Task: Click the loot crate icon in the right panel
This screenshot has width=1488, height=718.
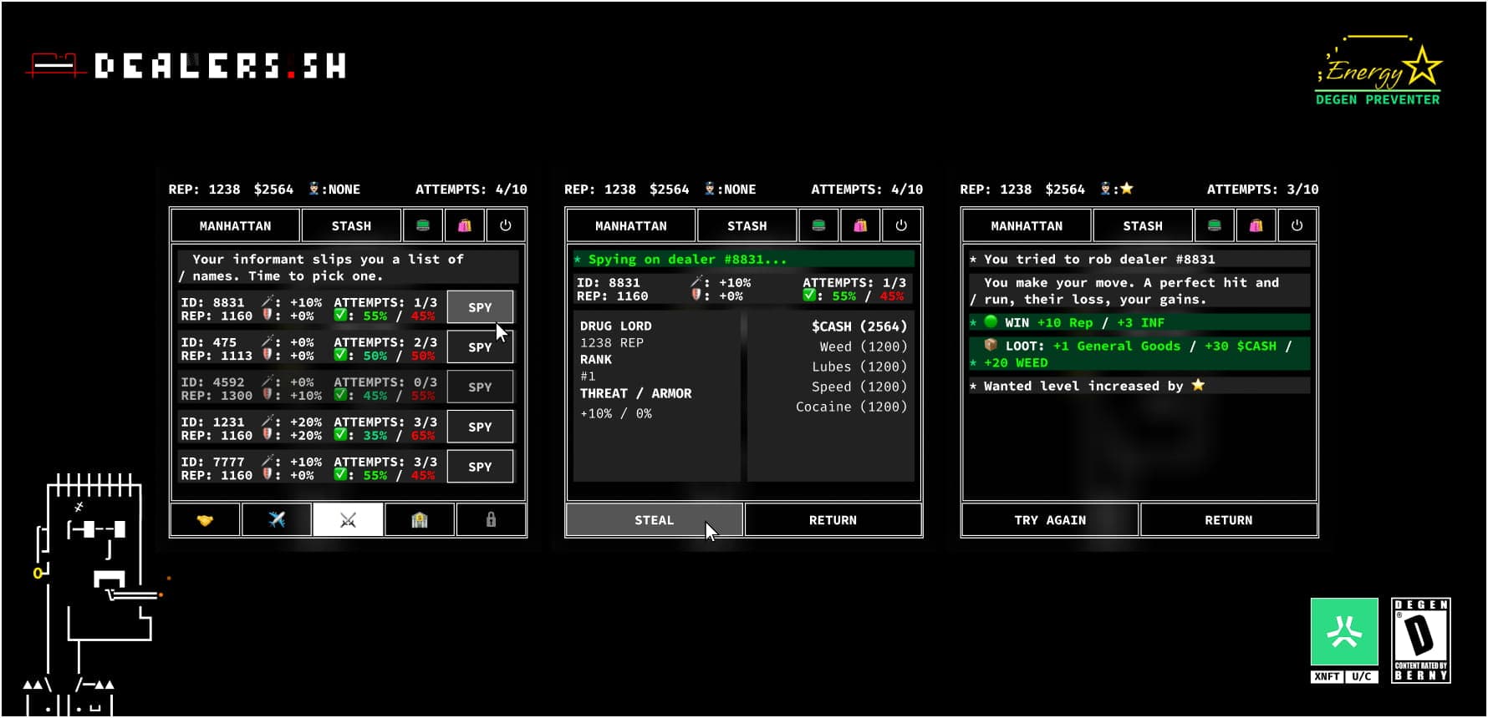Action: pos(991,345)
